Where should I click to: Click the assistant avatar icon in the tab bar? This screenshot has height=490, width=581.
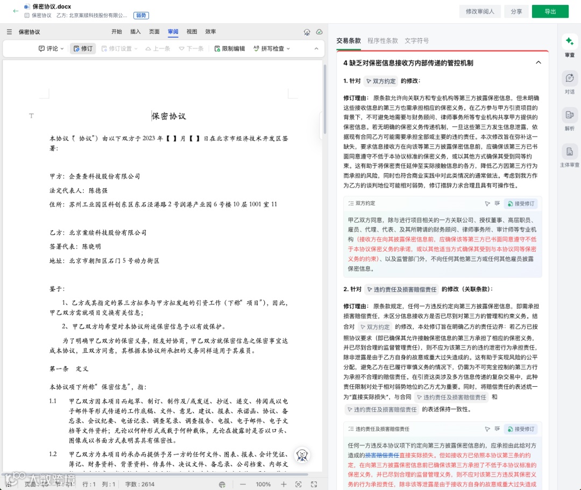307,32
